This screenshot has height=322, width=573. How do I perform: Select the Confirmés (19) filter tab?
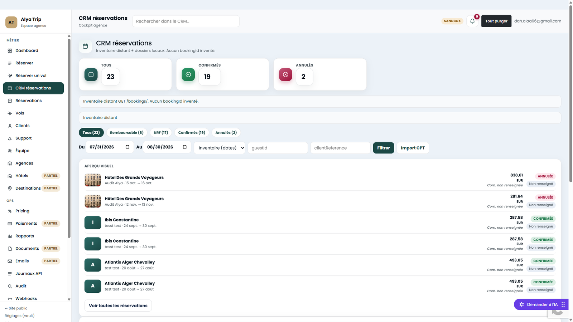tap(192, 132)
